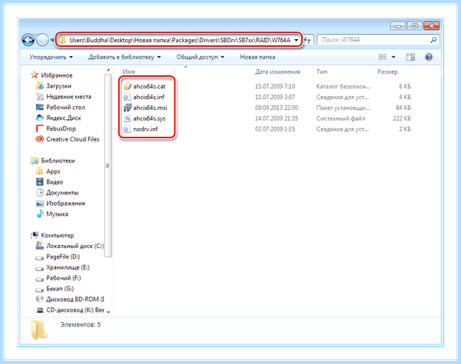Image resolution: width=461 pixels, height=364 pixels.
Task: Open Загрузки in favorites
Action: click(54, 86)
